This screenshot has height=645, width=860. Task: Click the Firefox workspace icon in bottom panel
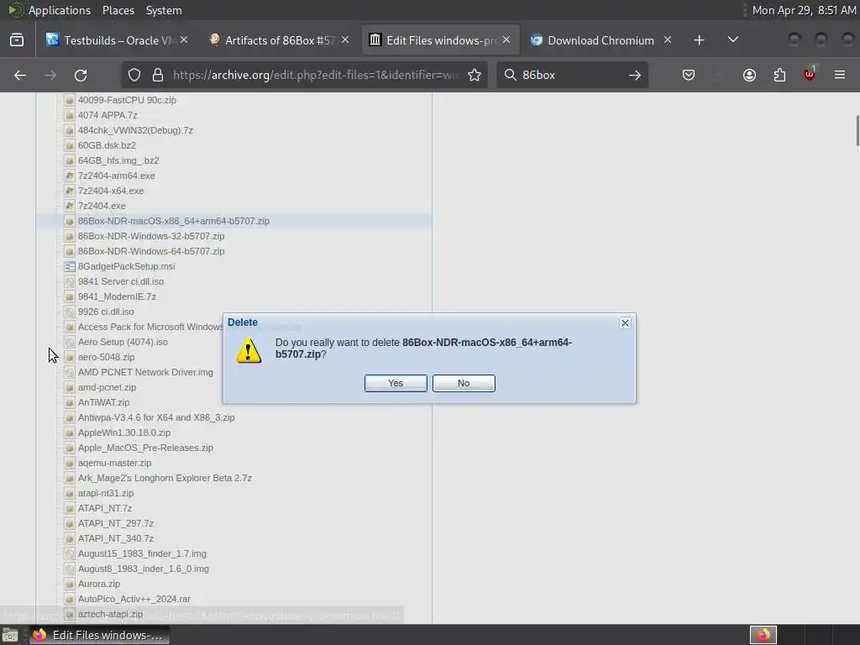click(763, 635)
